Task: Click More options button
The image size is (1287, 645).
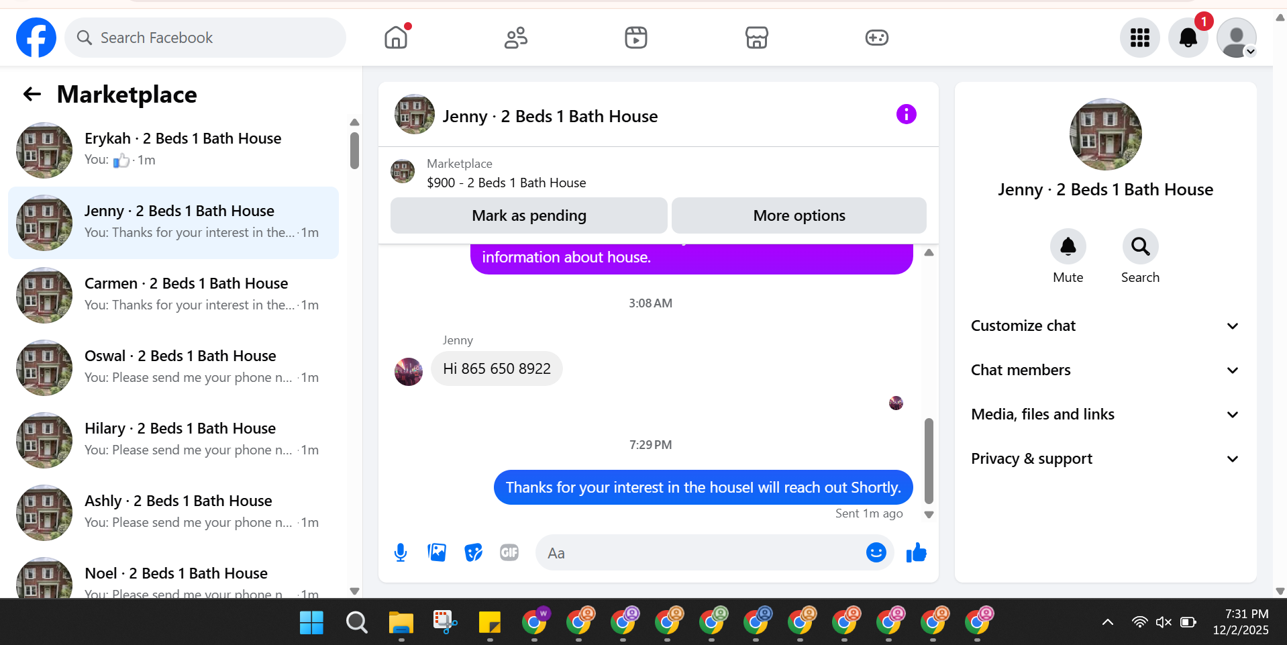Action: tap(799, 215)
